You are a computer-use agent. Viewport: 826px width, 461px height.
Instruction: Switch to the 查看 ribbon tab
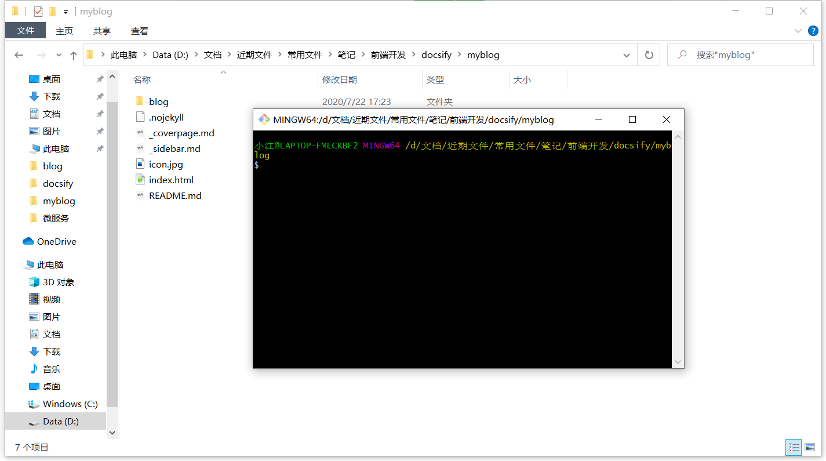[139, 31]
